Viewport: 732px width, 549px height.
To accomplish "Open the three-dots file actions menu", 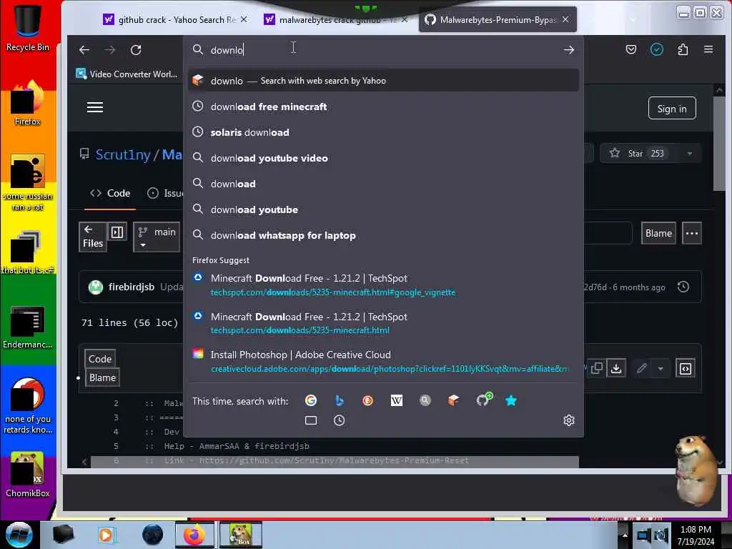I will click(x=692, y=234).
